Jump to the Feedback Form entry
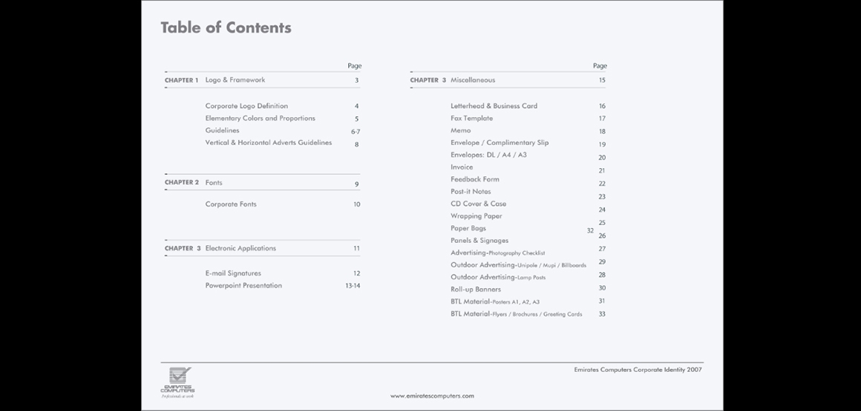 474,179
